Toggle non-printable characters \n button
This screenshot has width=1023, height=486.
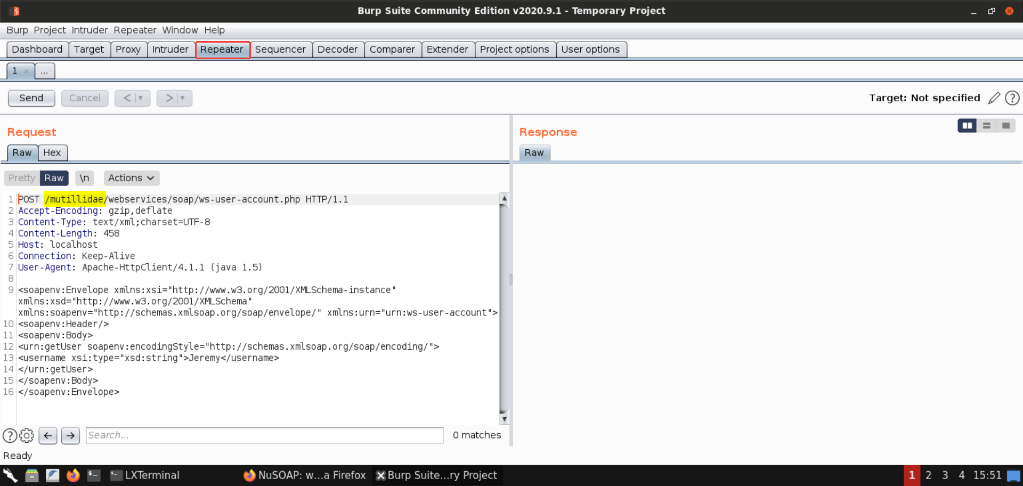coord(84,178)
